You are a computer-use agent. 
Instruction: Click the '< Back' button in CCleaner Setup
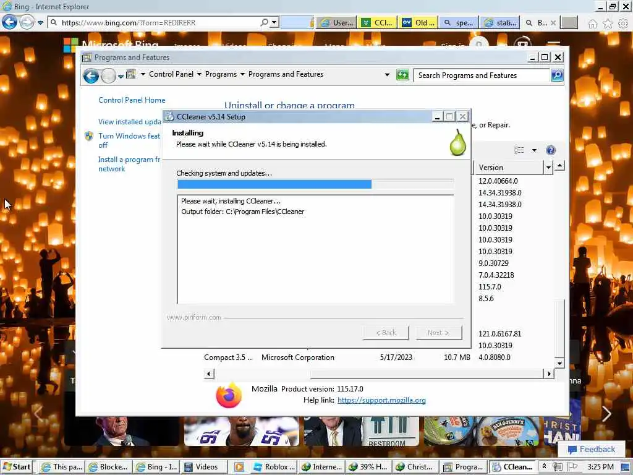[386, 333]
